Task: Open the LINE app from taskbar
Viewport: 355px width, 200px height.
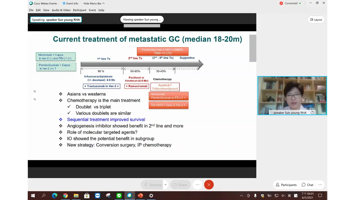Action: [x=119, y=196]
